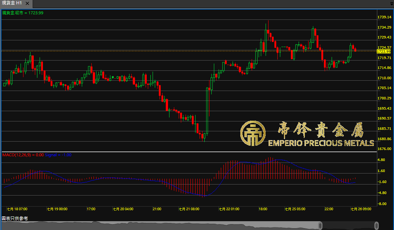
Task: Select the 現貨金 H1 tab
Action: click(12, 3)
